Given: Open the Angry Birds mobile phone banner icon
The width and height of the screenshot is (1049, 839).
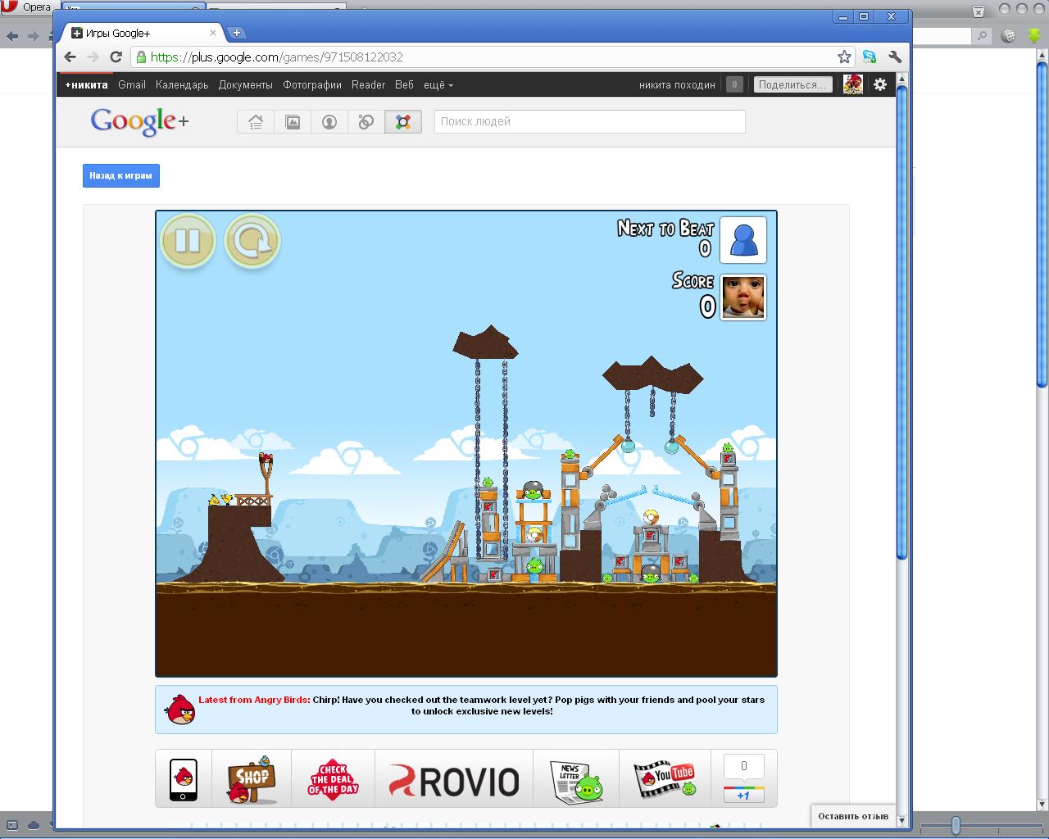Looking at the screenshot, I should coord(184,778).
